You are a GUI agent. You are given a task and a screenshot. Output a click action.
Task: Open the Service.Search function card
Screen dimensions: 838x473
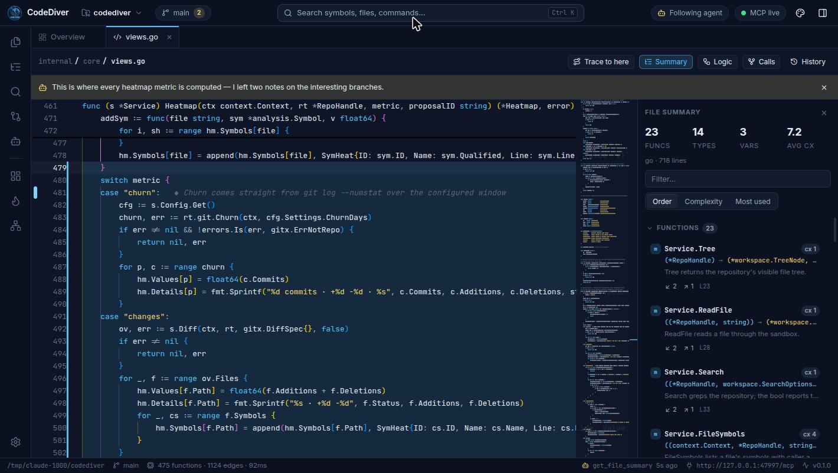735,391
